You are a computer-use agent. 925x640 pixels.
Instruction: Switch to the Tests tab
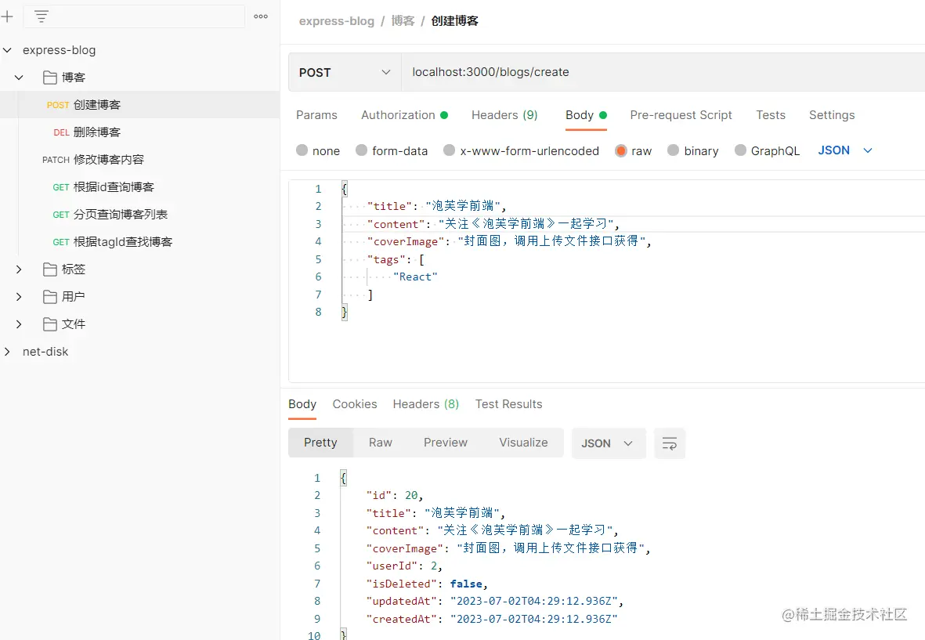771,115
